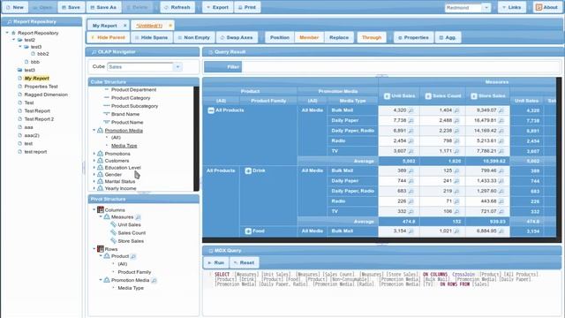The width and height of the screenshot is (565, 318).
Task: Run the MDX query
Action: 215,262
